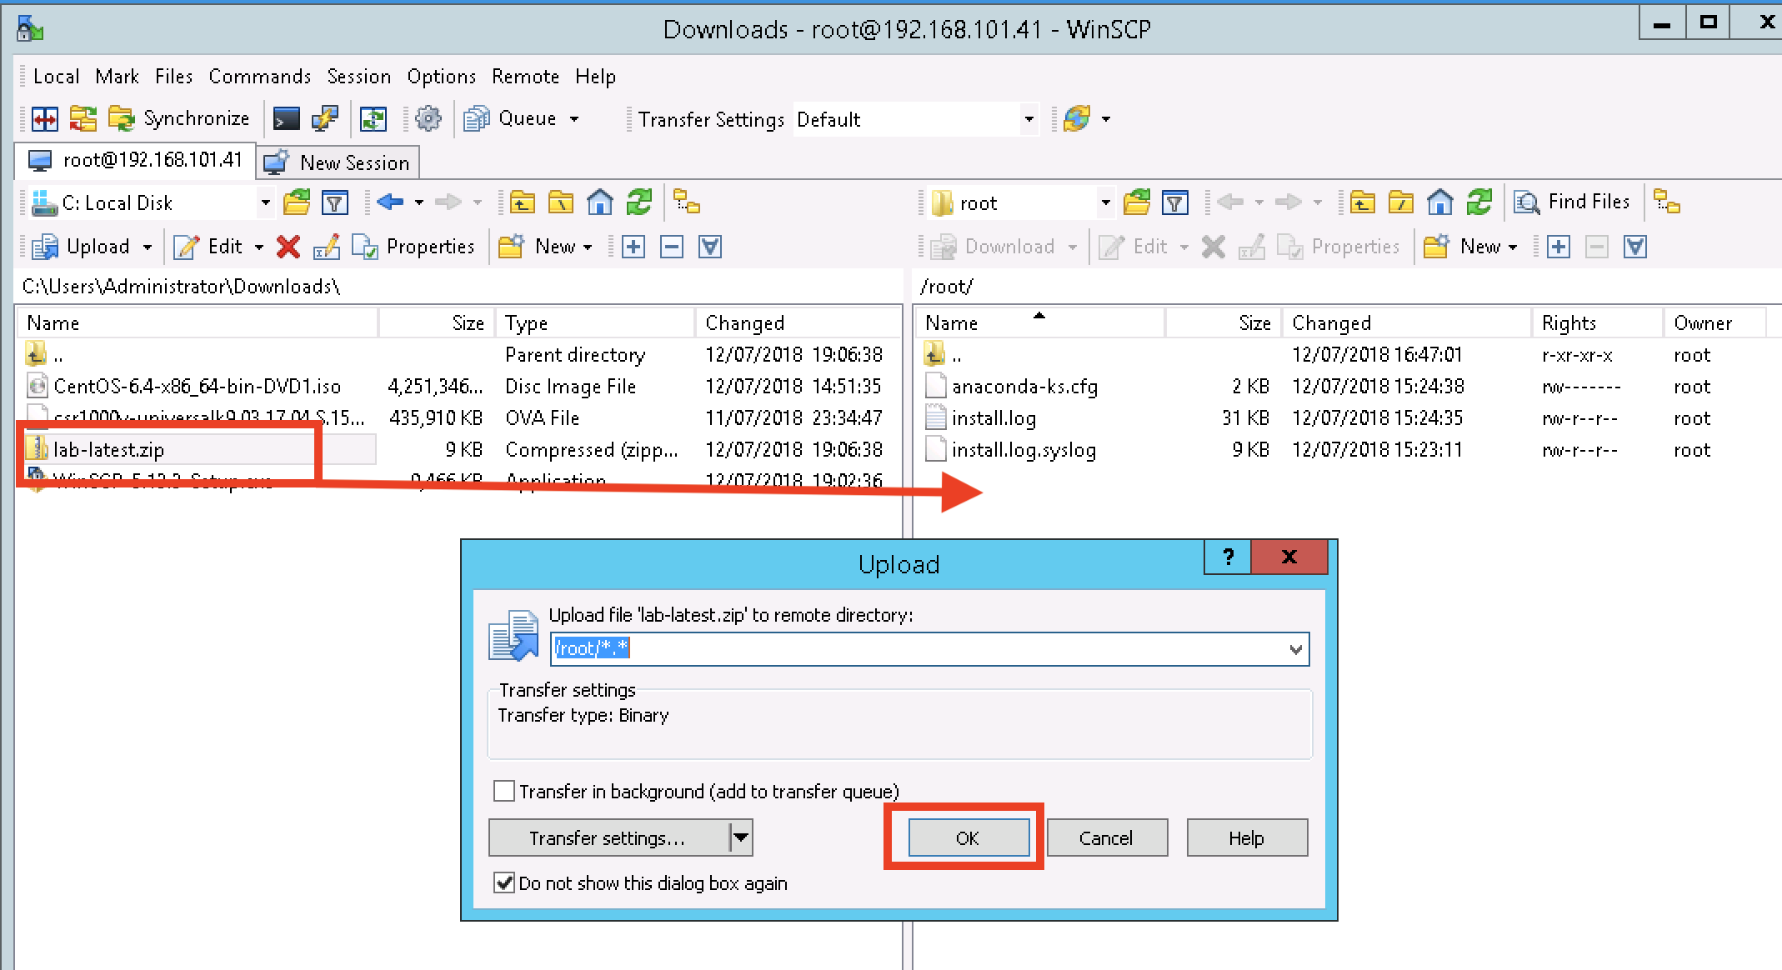Screen dimensions: 1782x970
Task: Select anaconda-ks.cfg in remote panel
Action: (1024, 387)
